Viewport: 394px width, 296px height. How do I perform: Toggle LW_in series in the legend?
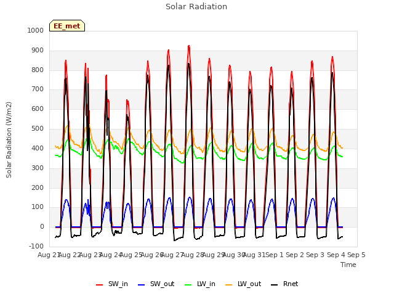click(x=200, y=284)
